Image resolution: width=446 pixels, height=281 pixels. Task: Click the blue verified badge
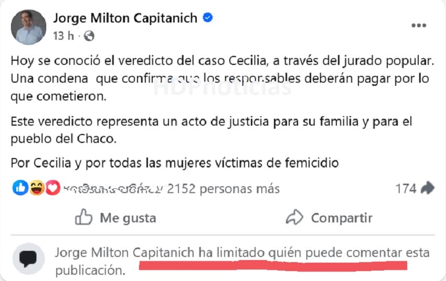point(208,18)
